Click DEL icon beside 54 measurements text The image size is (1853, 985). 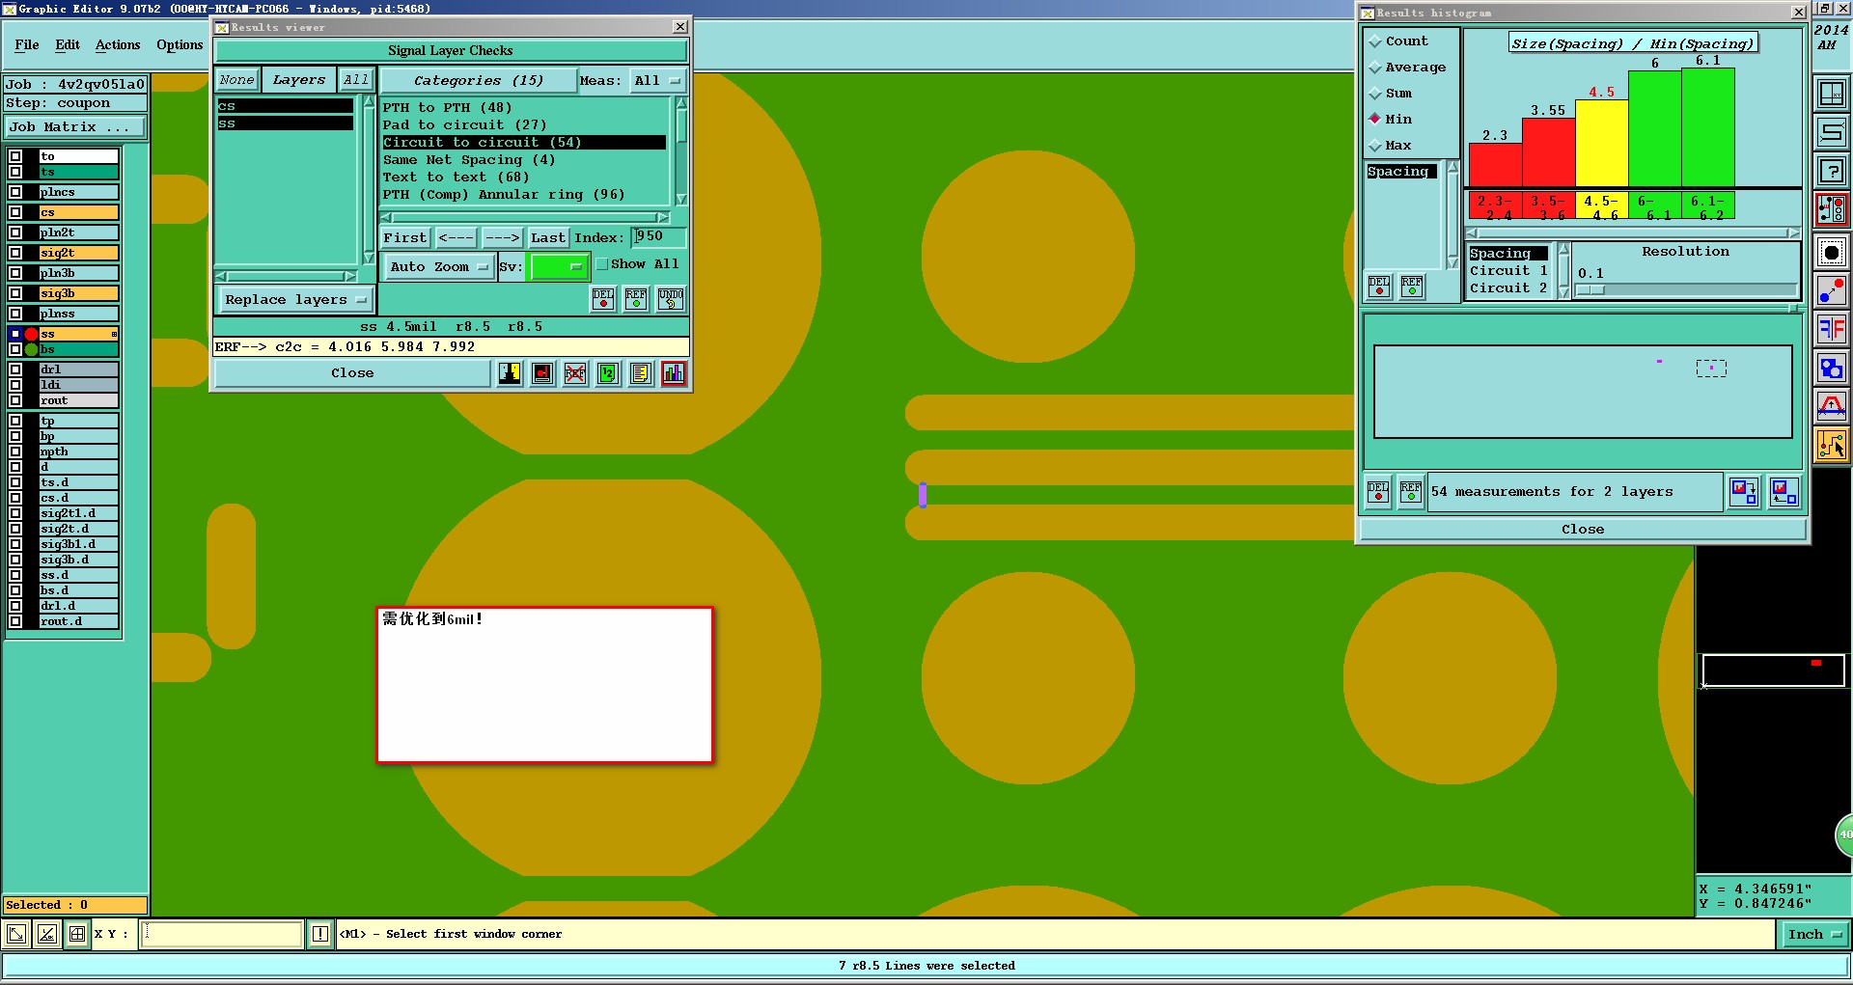click(x=1378, y=492)
